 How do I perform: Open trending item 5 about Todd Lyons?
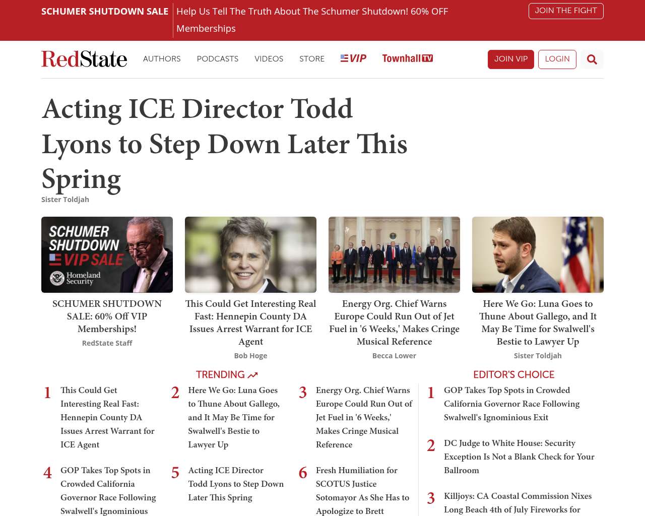click(x=236, y=484)
